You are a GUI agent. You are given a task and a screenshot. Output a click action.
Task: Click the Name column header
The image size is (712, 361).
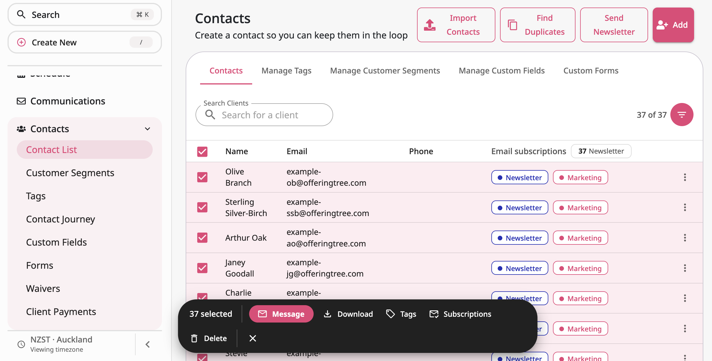[x=237, y=151]
